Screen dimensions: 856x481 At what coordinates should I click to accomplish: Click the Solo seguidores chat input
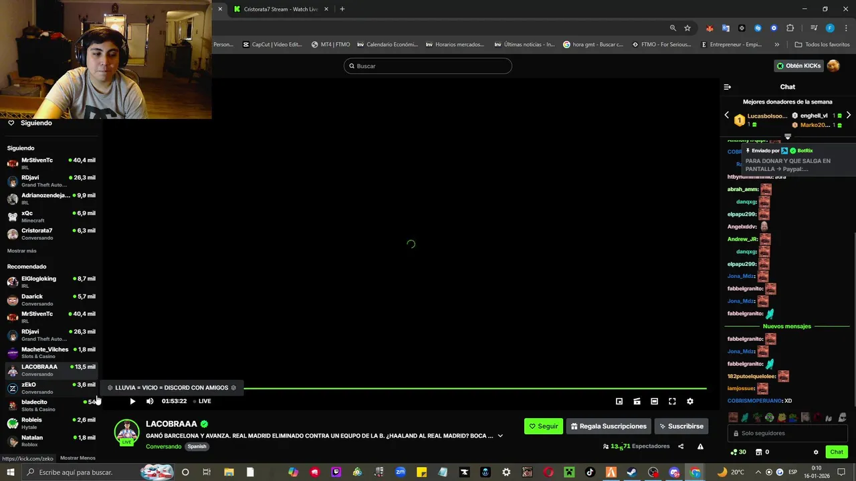[x=788, y=433]
